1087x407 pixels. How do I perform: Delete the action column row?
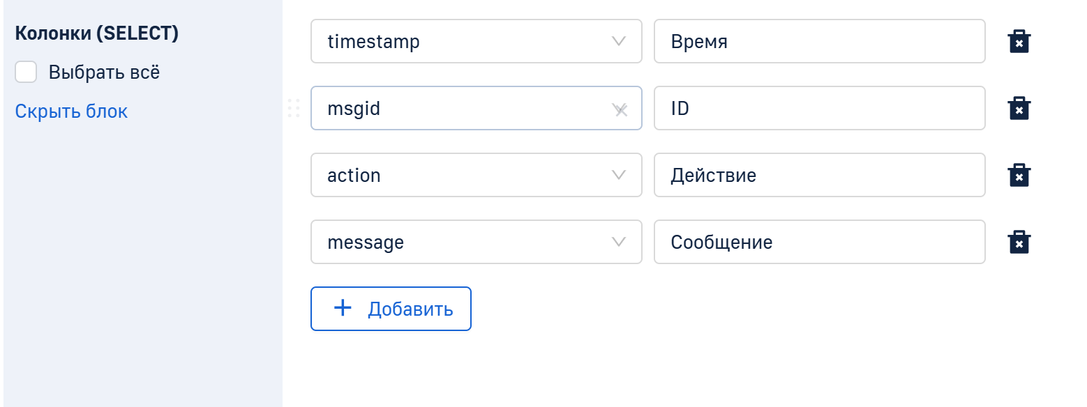coord(1019,176)
